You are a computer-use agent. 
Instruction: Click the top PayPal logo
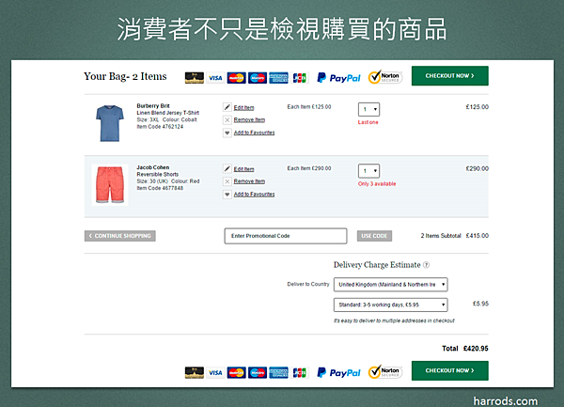pos(338,78)
